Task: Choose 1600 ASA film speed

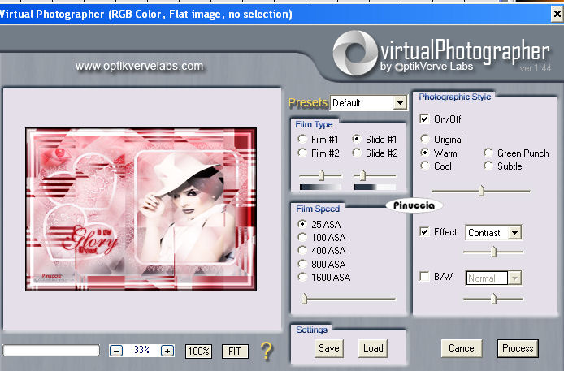Action: pos(302,277)
